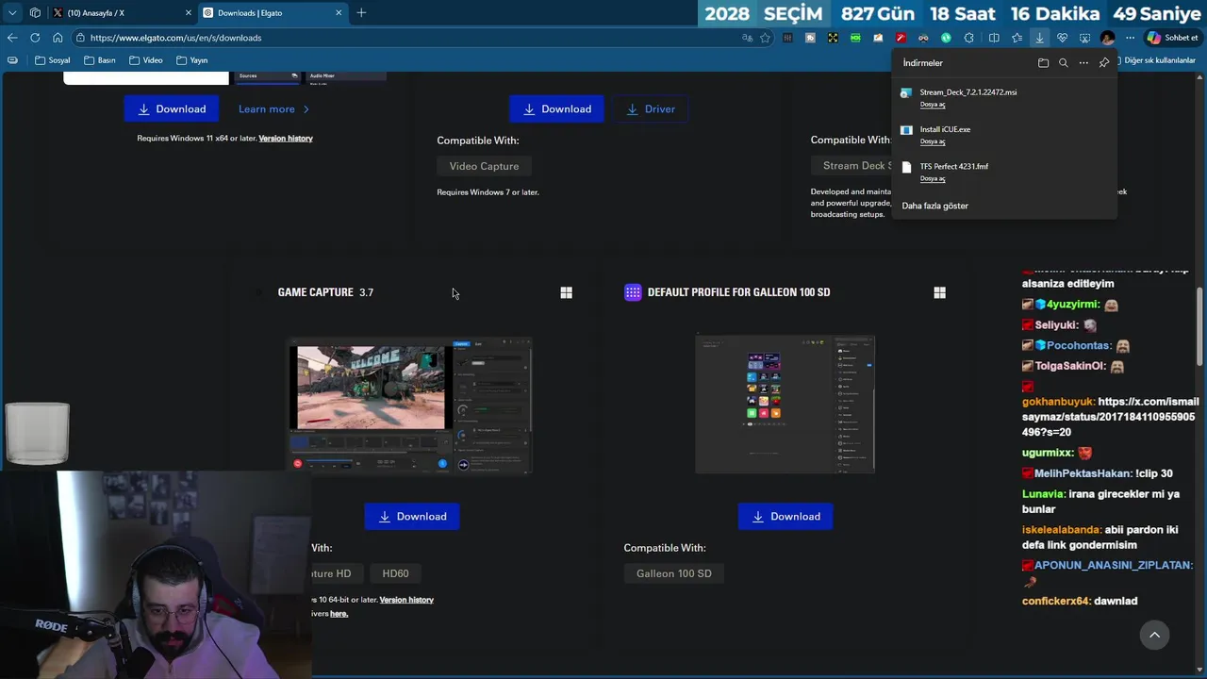This screenshot has width=1207, height=679.
Task: Star this page as a favorite
Action: (765, 38)
